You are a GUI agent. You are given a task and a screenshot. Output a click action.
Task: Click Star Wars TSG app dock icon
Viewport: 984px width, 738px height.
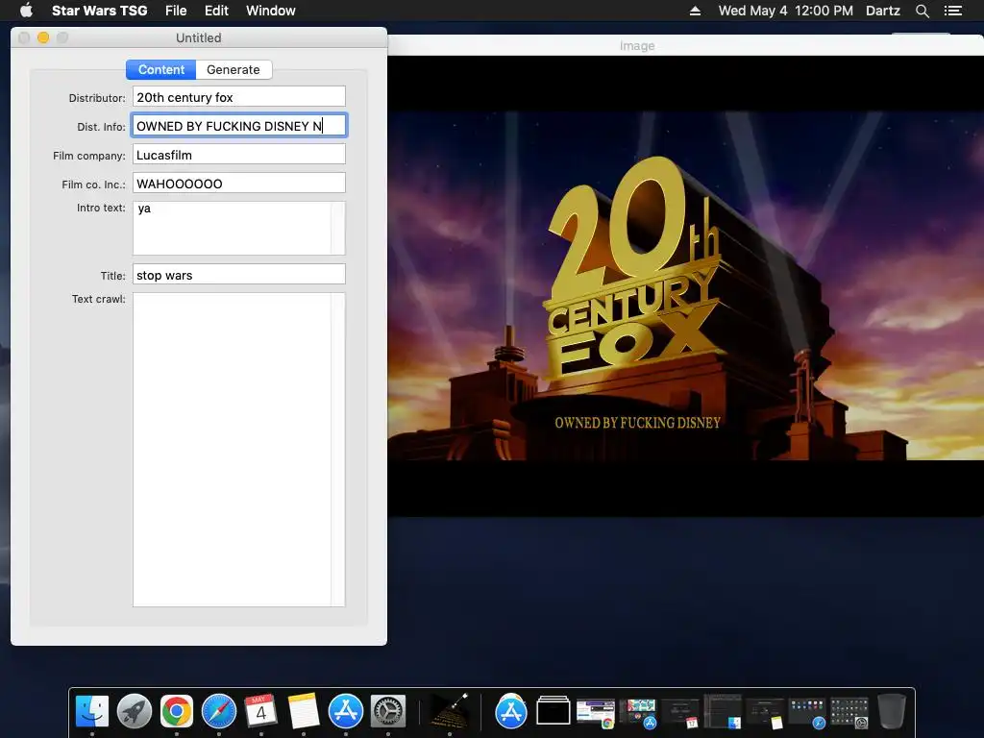tap(450, 711)
